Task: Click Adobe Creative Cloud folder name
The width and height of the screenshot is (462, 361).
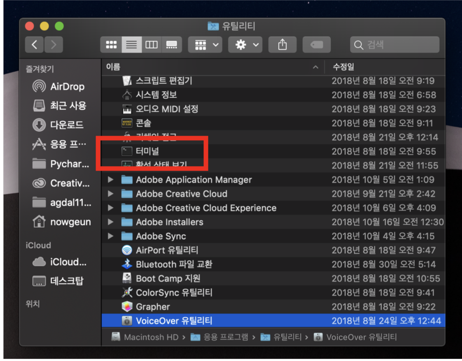Action: [182, 194]
